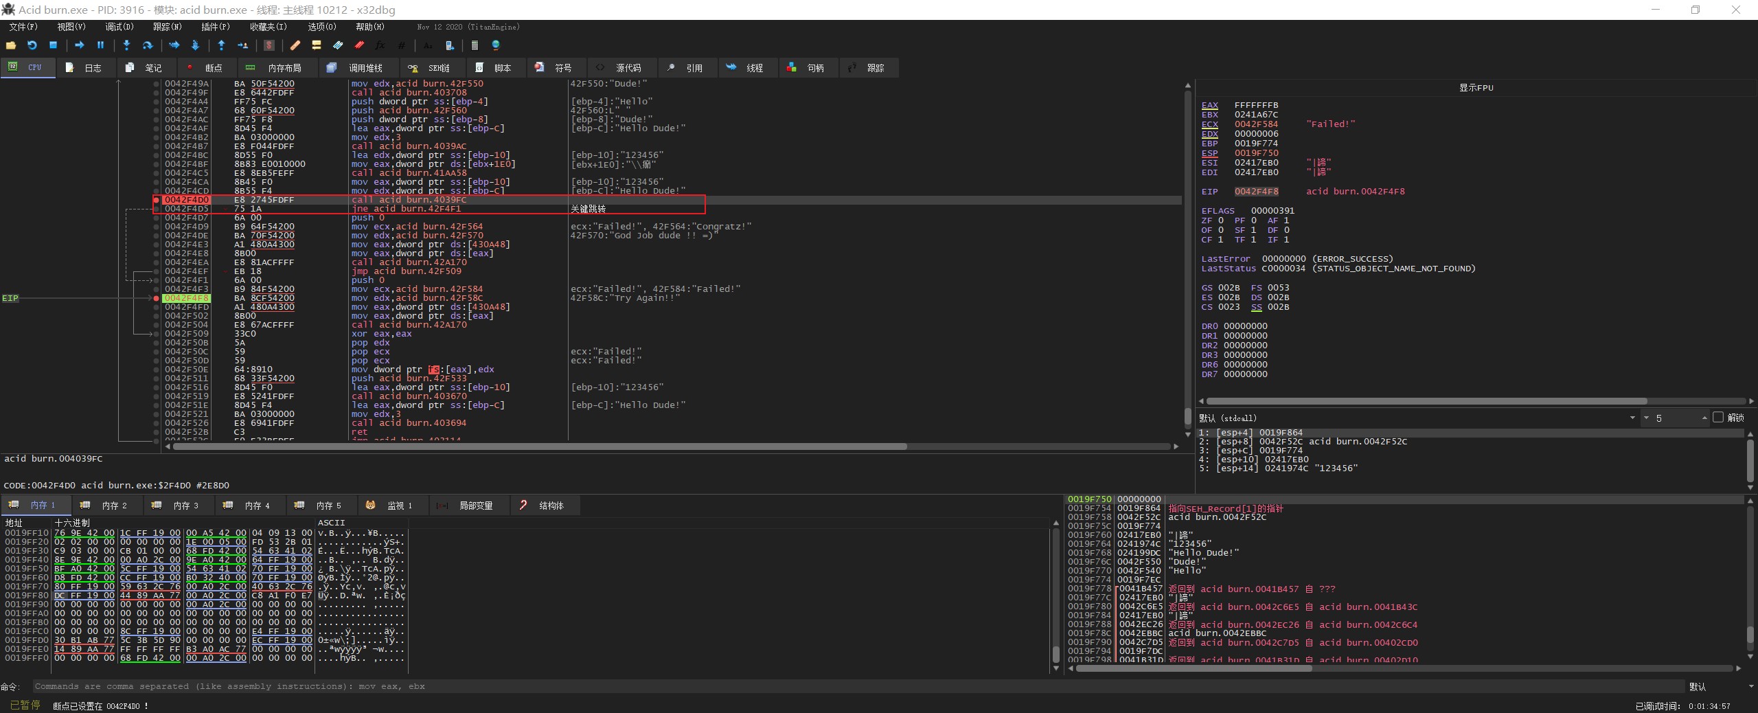Click the 显示FPU button
The width and height of the screenshot is (1758, 713).
(x=1476, y=88)
